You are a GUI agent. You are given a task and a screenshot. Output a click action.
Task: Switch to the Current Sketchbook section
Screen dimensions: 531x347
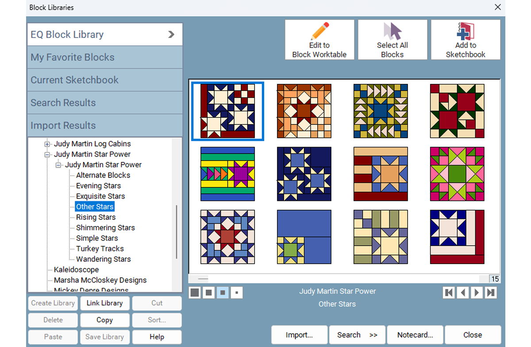tap(105, 80)
